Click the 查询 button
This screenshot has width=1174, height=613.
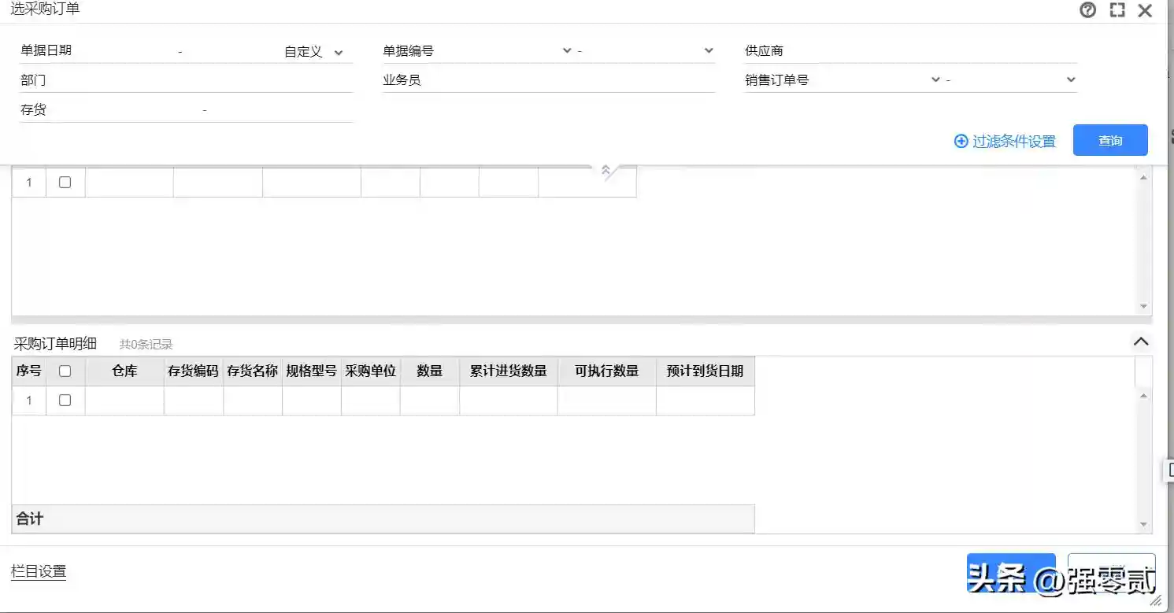point(1109,141)
